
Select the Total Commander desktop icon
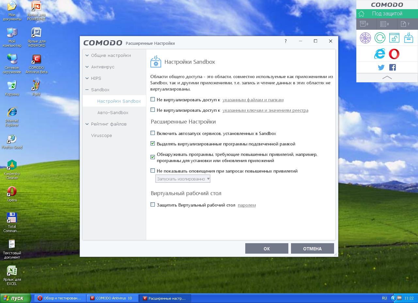[x=12, y=223]
